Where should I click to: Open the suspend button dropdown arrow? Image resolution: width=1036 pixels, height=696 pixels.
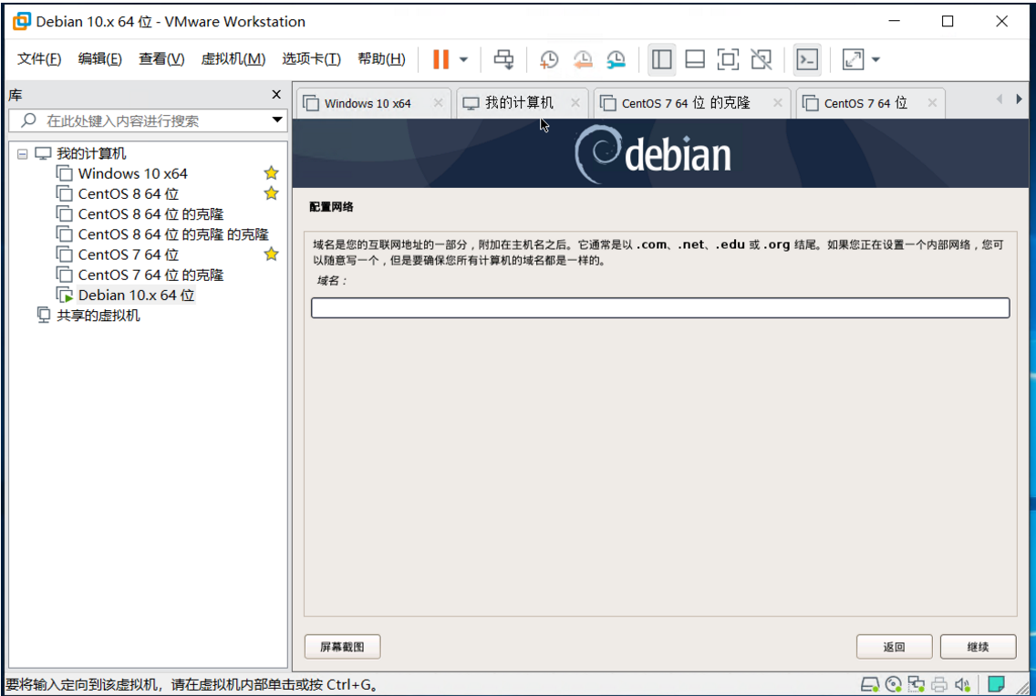point(463,59)
